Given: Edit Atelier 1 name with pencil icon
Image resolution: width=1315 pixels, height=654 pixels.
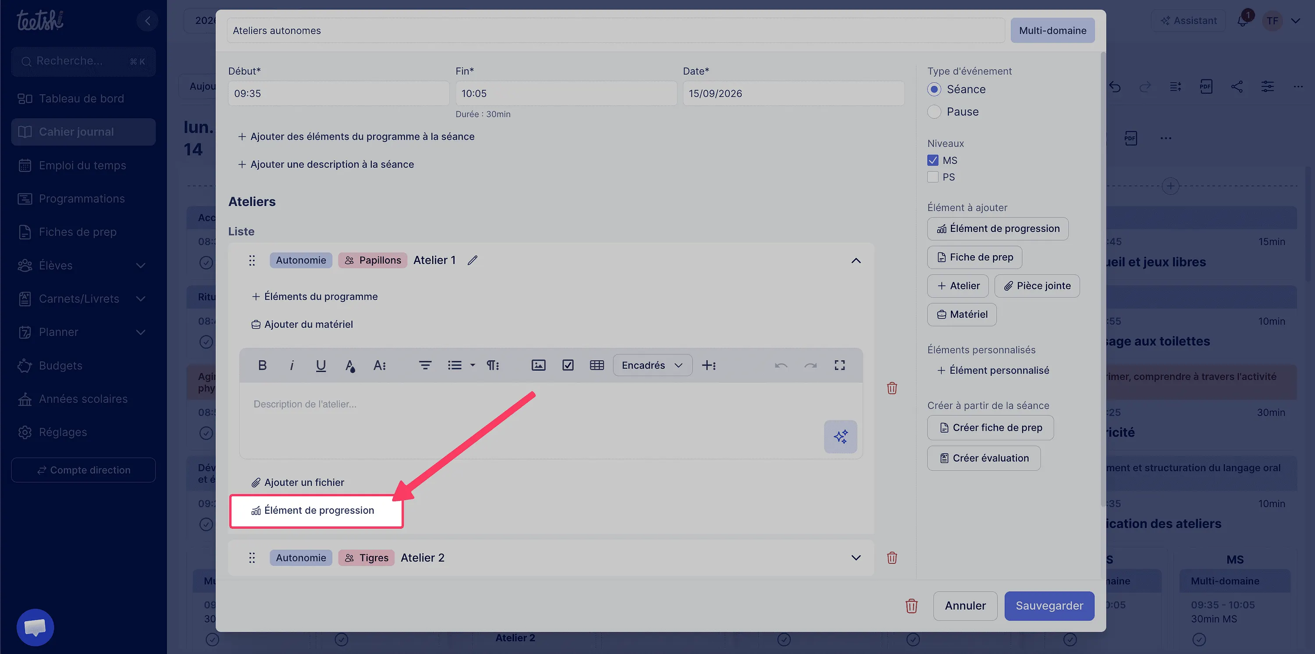Looking at the screenshot, I should point(473,260).
